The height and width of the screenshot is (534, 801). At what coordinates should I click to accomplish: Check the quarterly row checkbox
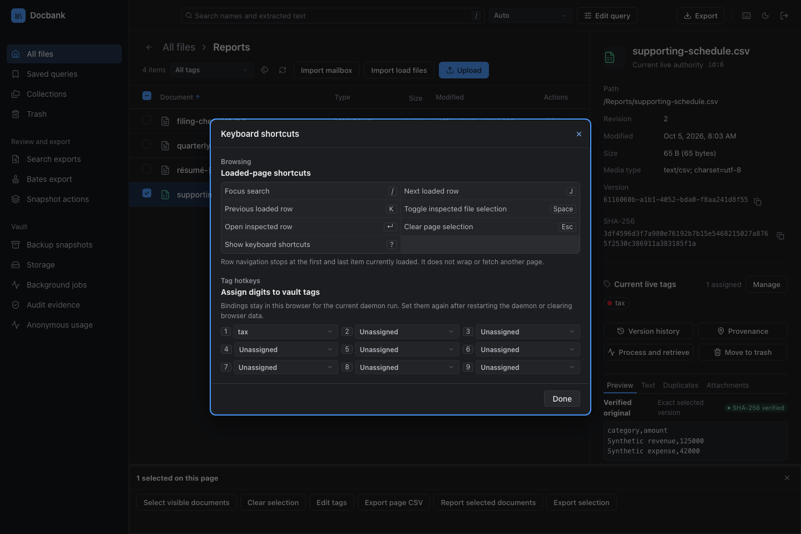tap(147, 144)
